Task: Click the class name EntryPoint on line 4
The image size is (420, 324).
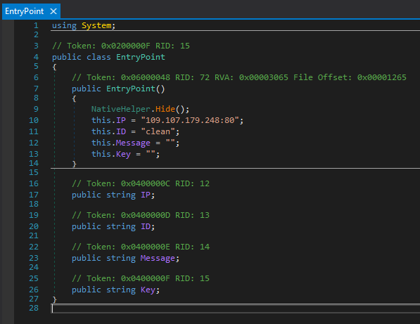Action: pyautogui.click(x=141, y=57)
